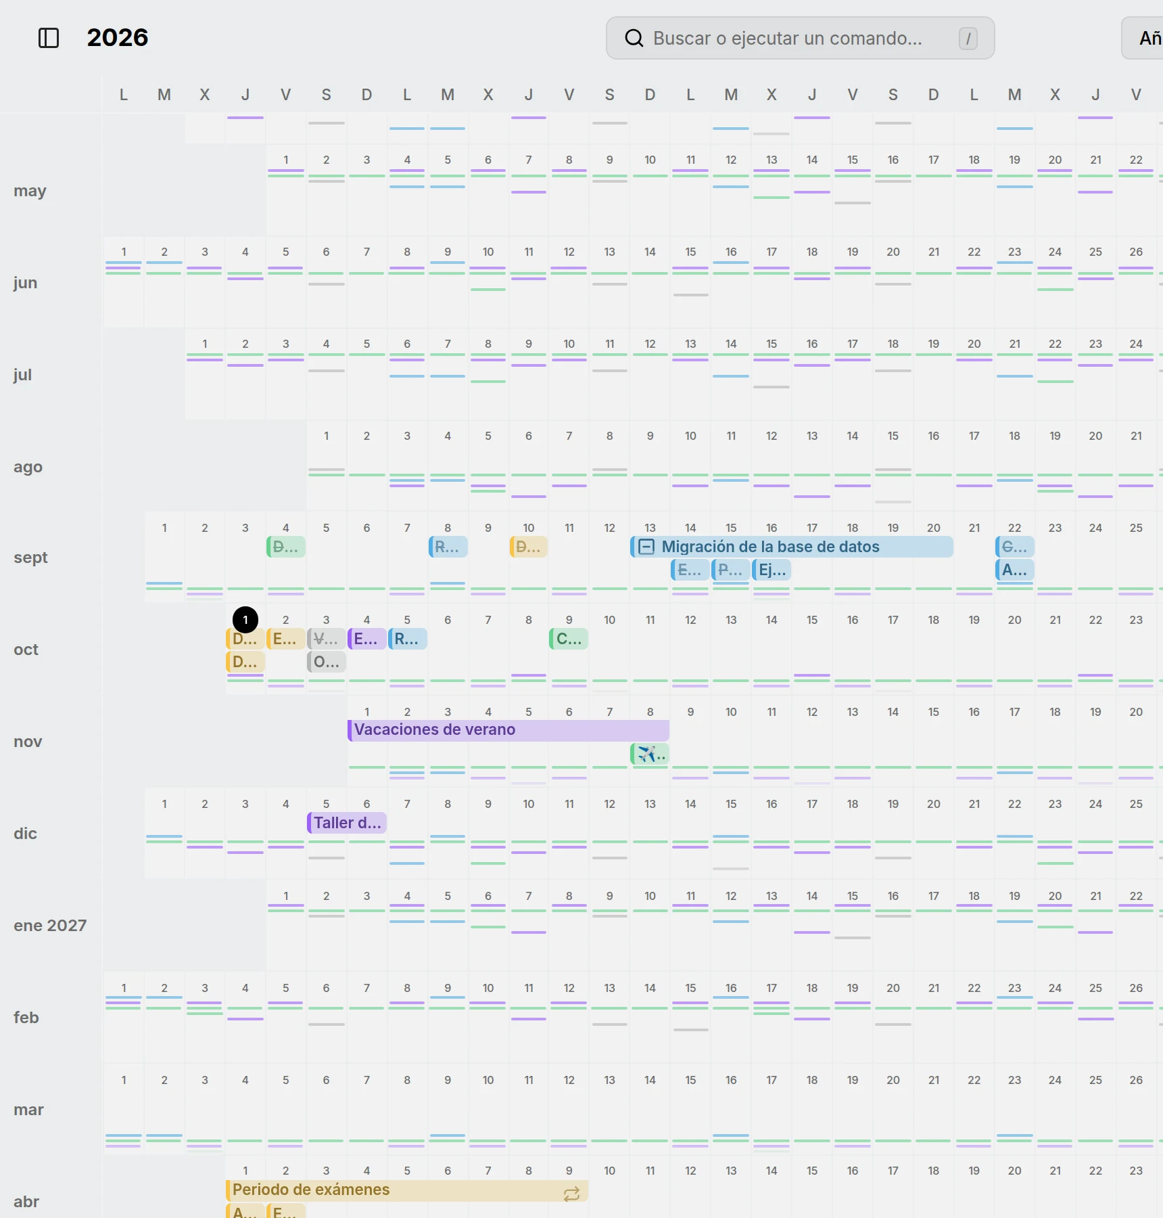Open the green 'C...' event on 9 October
This screenshot has height=1218, width=1163.
tap(569, 639)
